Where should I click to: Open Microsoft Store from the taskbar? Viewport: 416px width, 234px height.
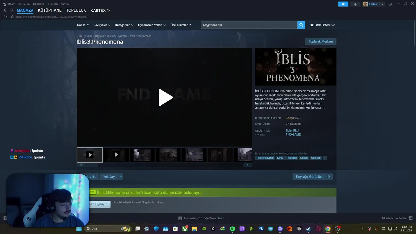pyautogui.click(x=175, y=229)
